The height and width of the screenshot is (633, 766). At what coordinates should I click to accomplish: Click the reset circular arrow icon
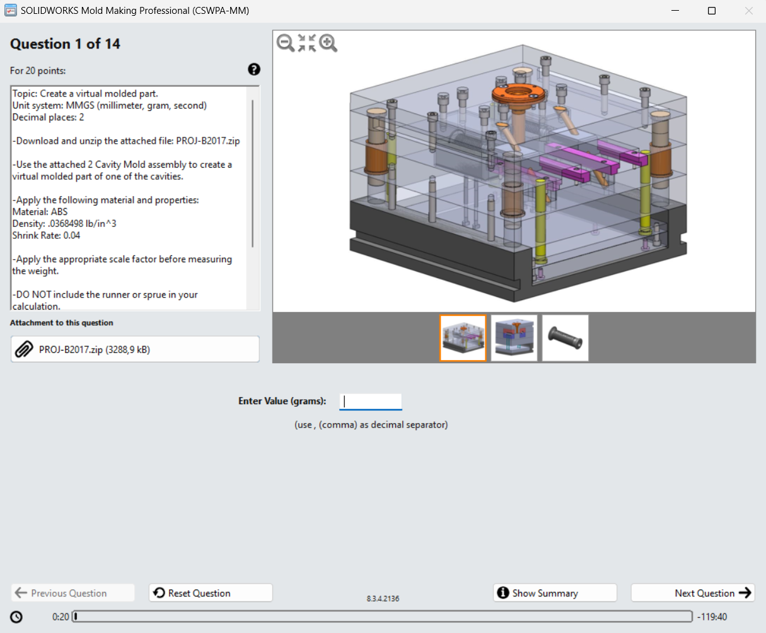(x=160, y=592)
